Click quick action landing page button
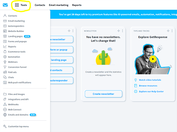Viewport: 177px width, 132px height. click(x=62, y=60)
